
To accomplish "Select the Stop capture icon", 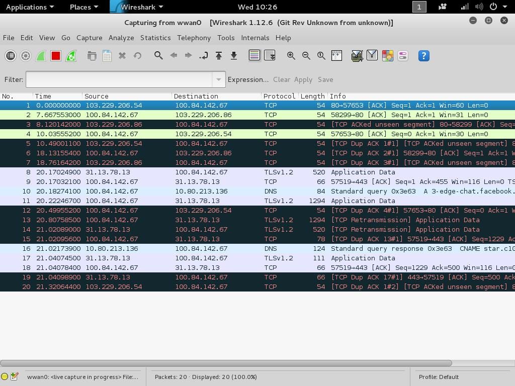I will (x=56, y=55).
